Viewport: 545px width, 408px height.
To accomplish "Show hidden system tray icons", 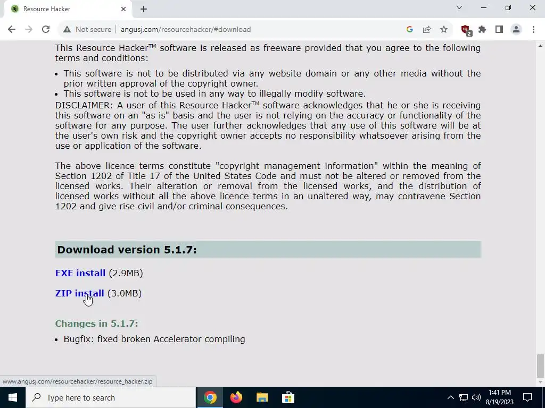I will pos(450,397).
